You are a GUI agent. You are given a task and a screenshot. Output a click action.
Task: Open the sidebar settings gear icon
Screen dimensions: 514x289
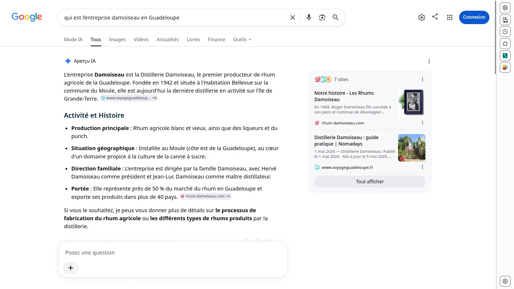505,281
